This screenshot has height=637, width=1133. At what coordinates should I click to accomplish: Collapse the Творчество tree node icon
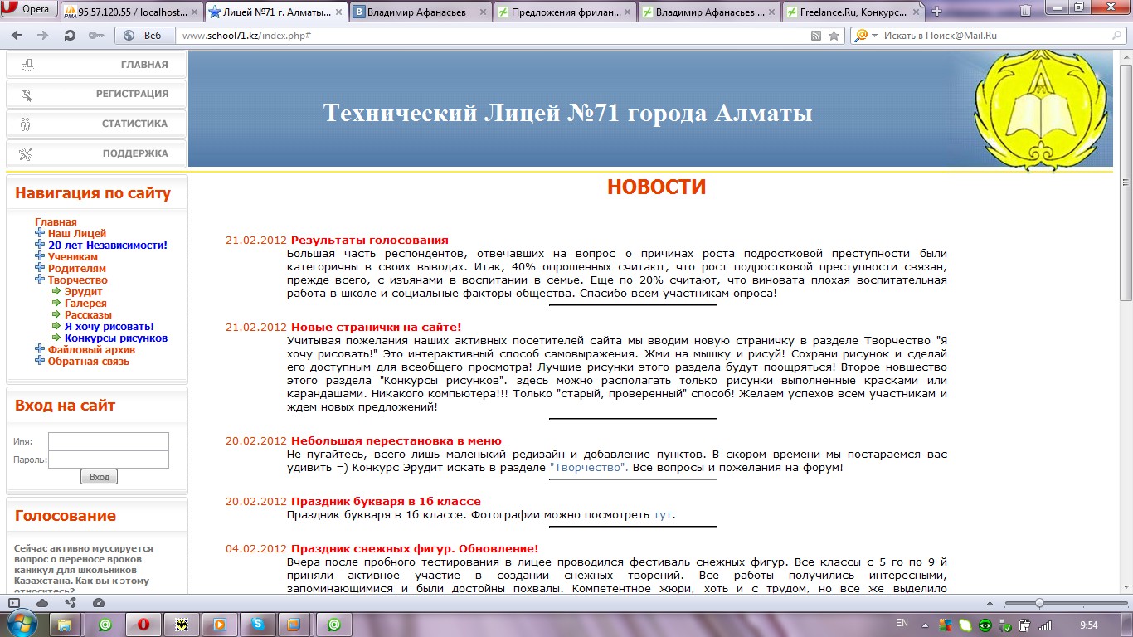40,280
